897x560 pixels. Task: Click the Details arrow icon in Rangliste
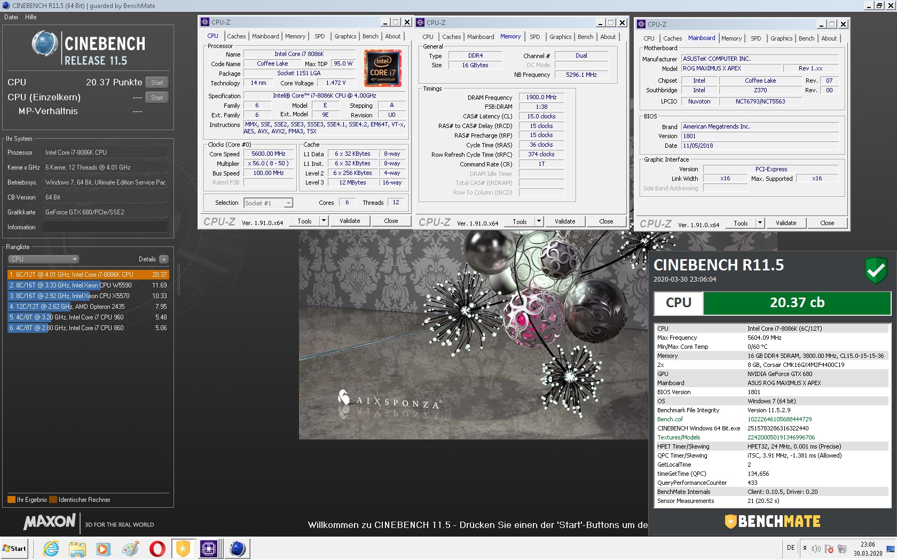pos(164,259)
